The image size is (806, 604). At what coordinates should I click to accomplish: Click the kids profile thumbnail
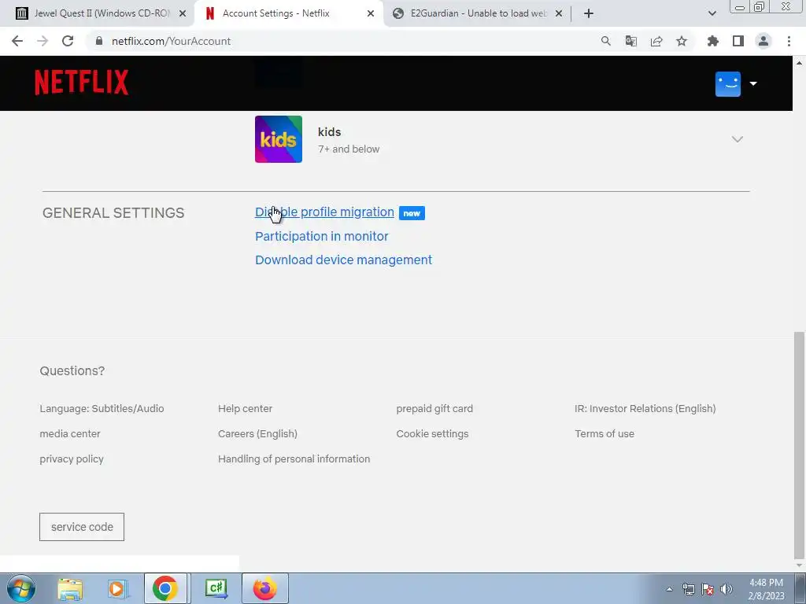[279, 139]
